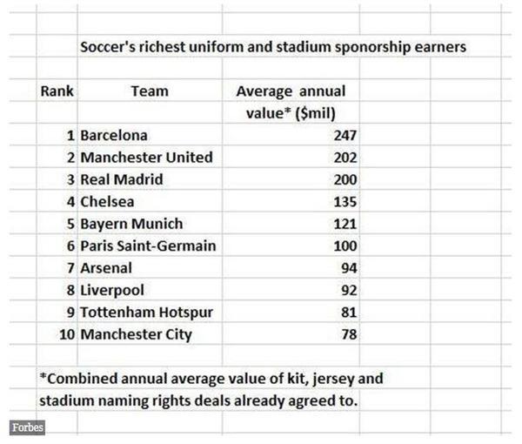522x444 pixels.
Task: Click the value cell showing 135
Action: [x=345, y=201]
